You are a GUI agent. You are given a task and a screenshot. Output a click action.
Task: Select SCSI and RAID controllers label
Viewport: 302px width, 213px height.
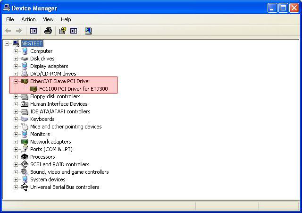pyautogui.click(x=60, y=164)
